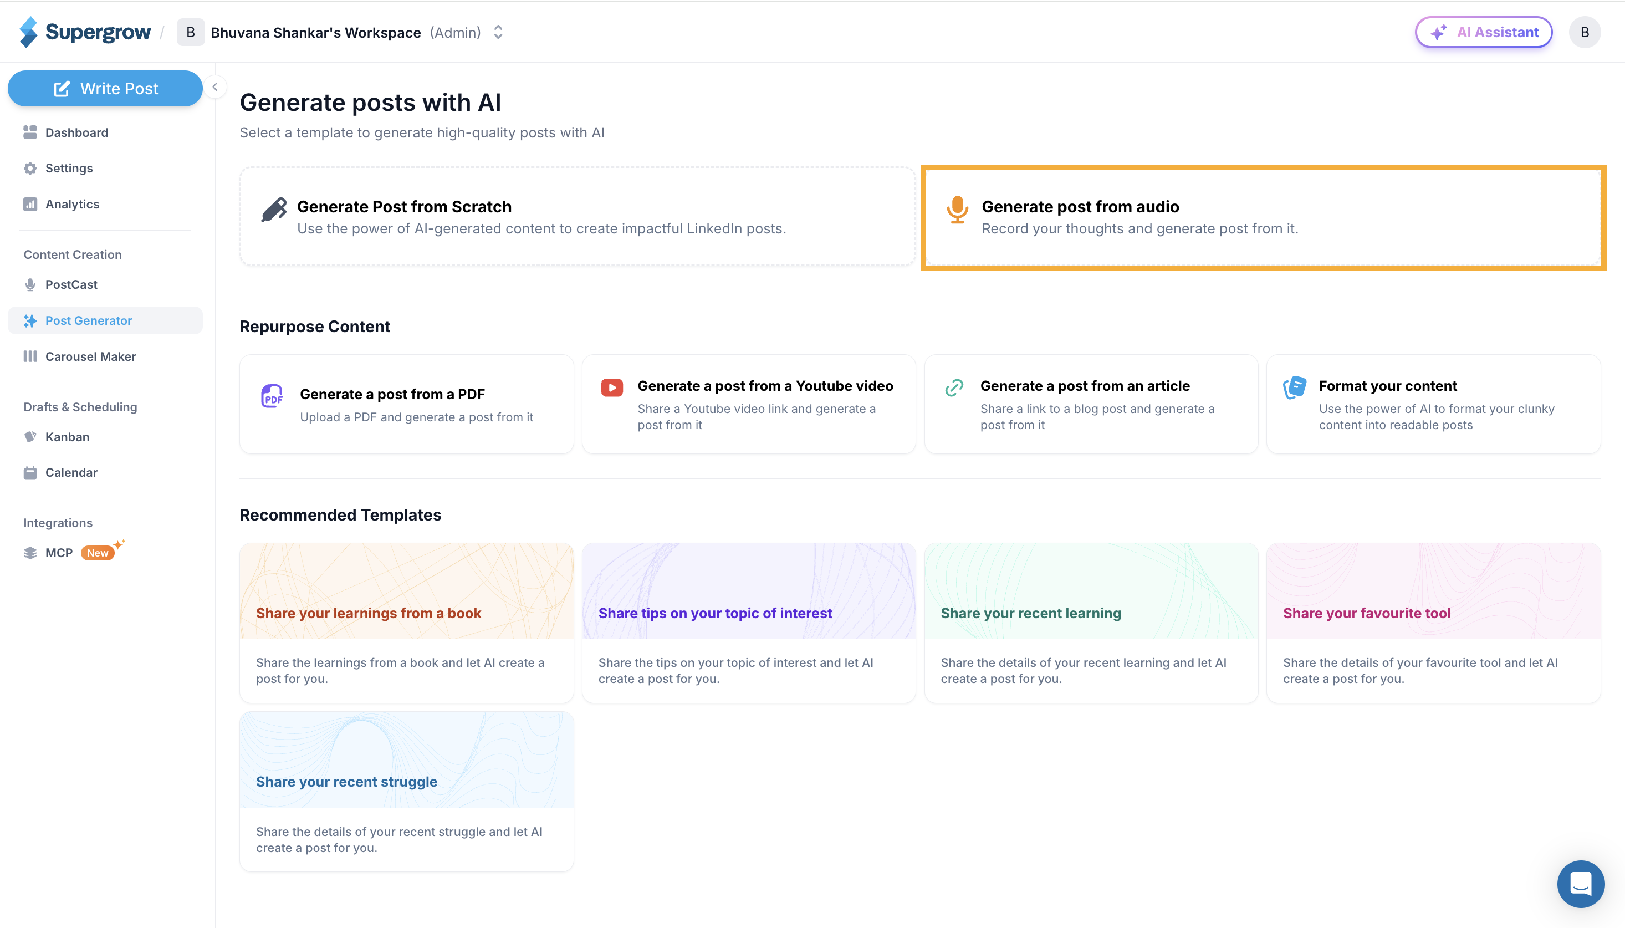Click the Carousel Maker icon
The width and height of the screenshot is (1625, 928).
[x=30, y=356]
